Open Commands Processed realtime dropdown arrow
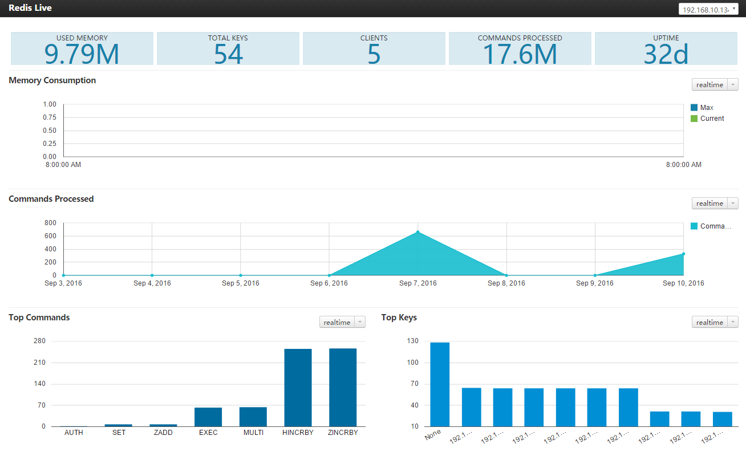The image size is (746, 468). (x=733, y=204)
